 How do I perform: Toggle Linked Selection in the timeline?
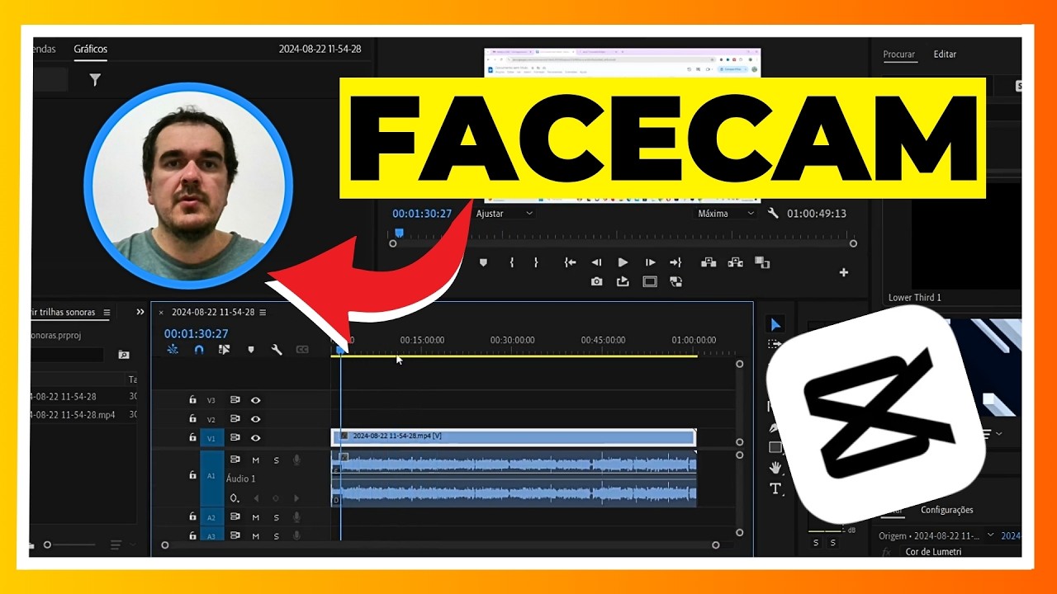click(x=224, y=350)
